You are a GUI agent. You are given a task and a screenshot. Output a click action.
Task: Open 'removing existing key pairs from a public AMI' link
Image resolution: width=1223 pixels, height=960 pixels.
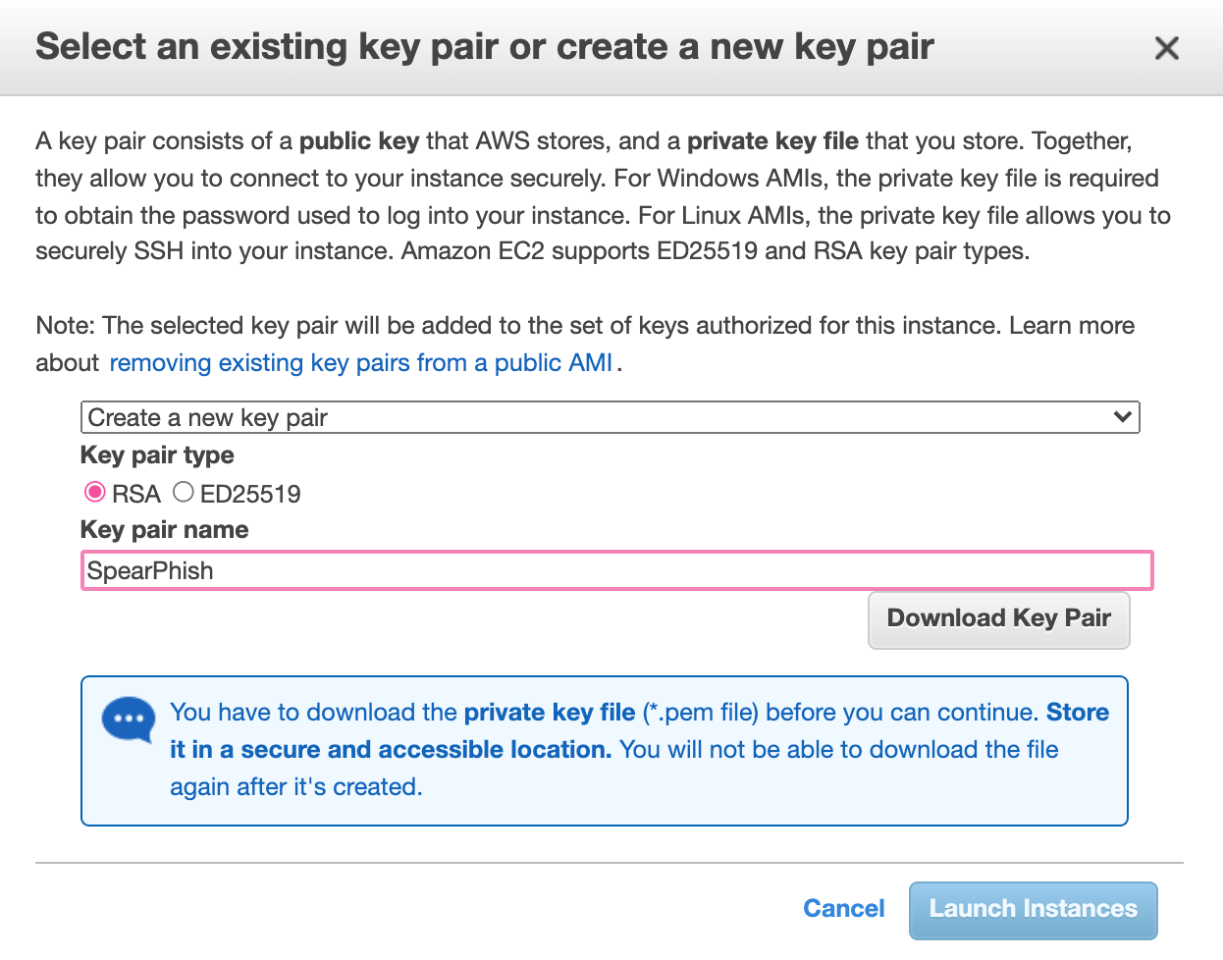(361, 363)
